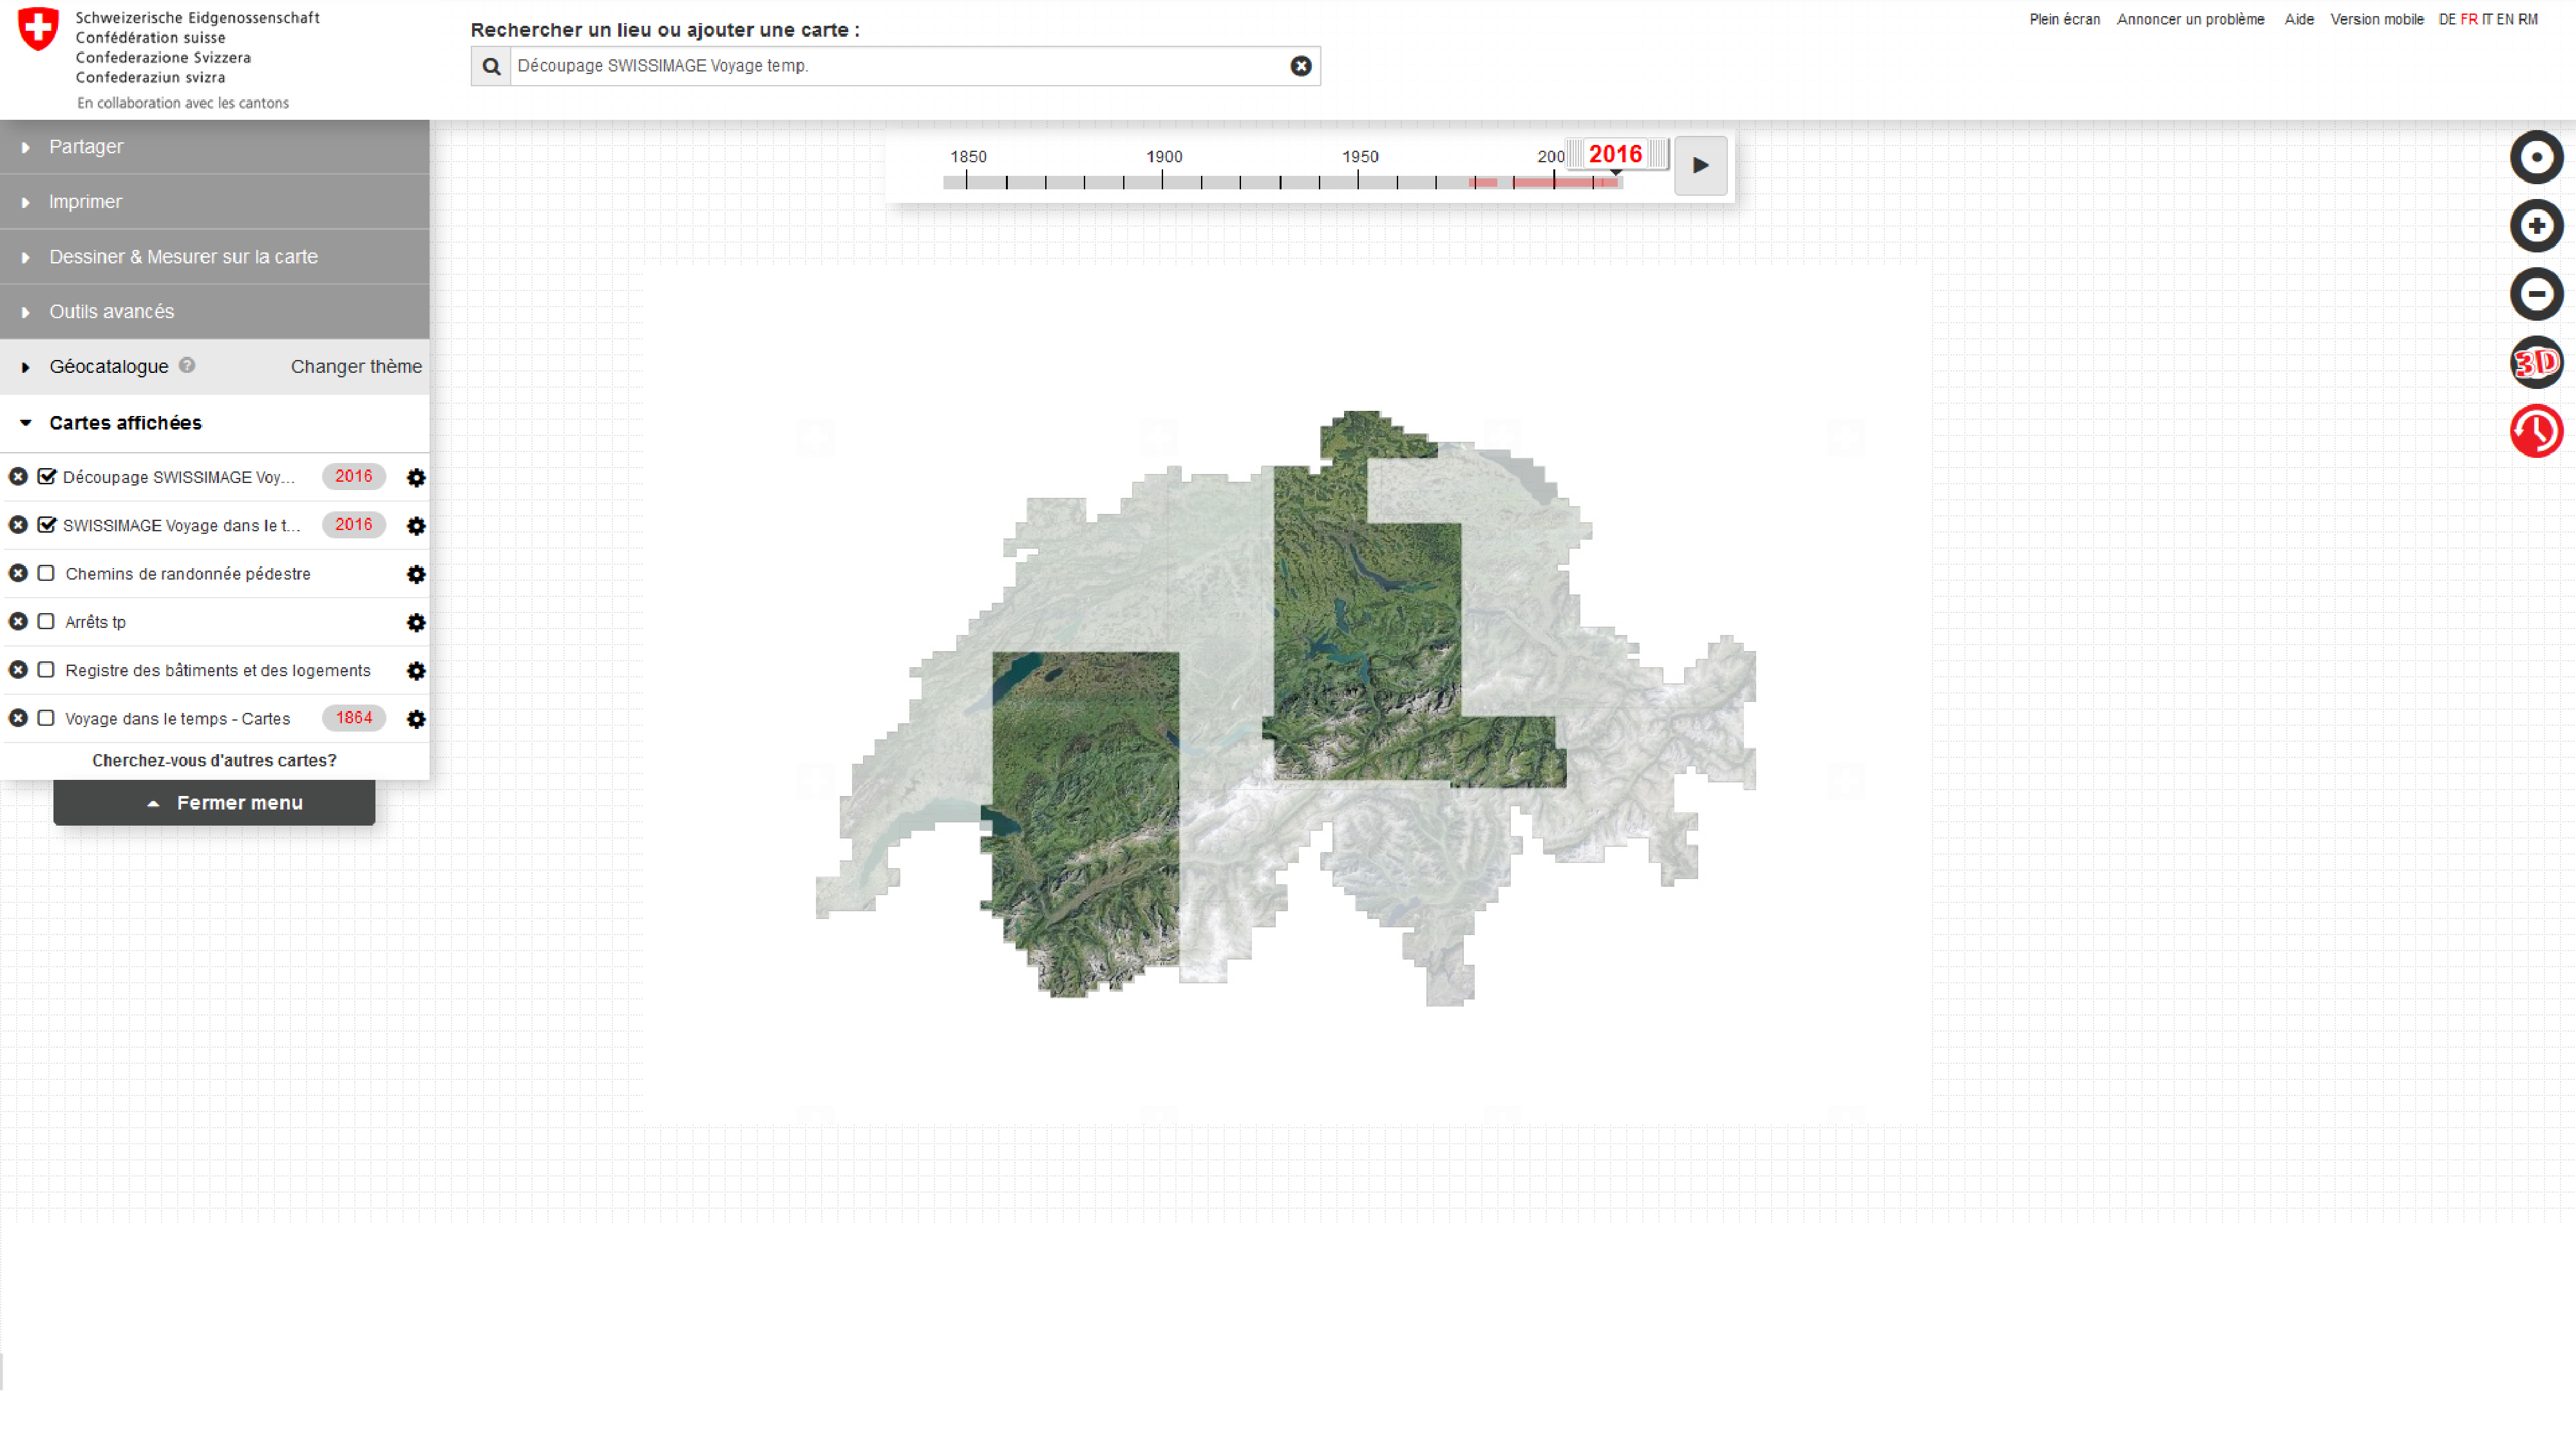The width and height of the screenshot is (2576, 1449).
Task: Enable Registre des bâtiments et des logements
Action: [46, 670]
